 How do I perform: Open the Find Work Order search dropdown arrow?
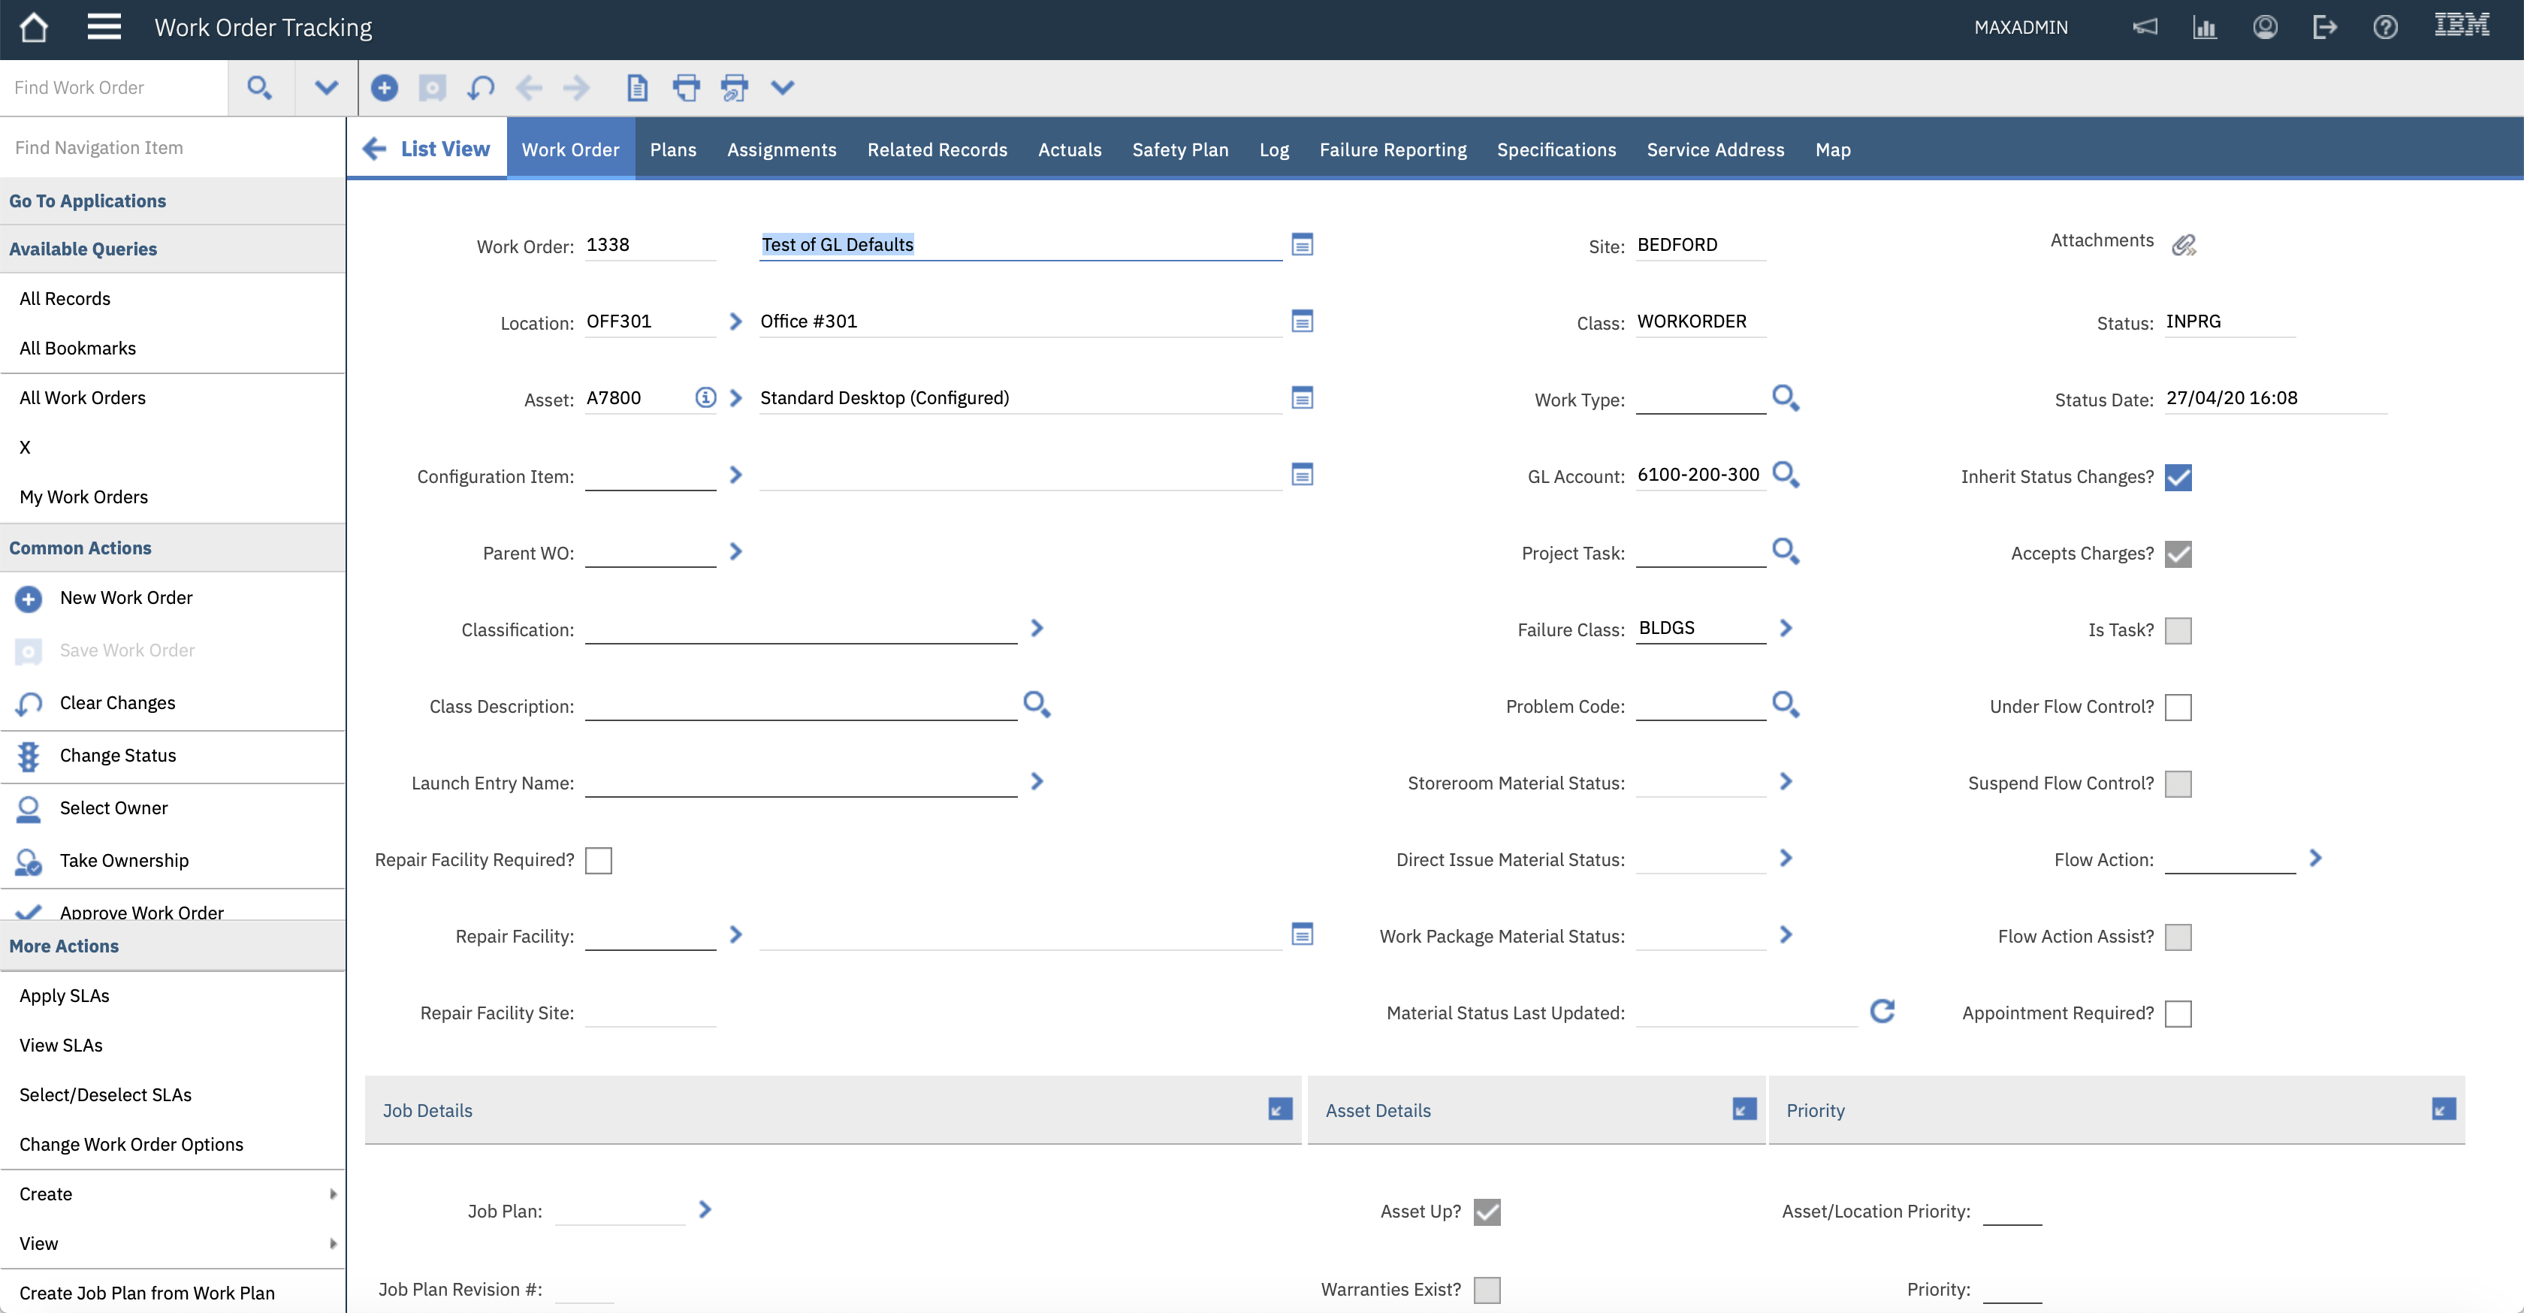[x=326, y=88]
